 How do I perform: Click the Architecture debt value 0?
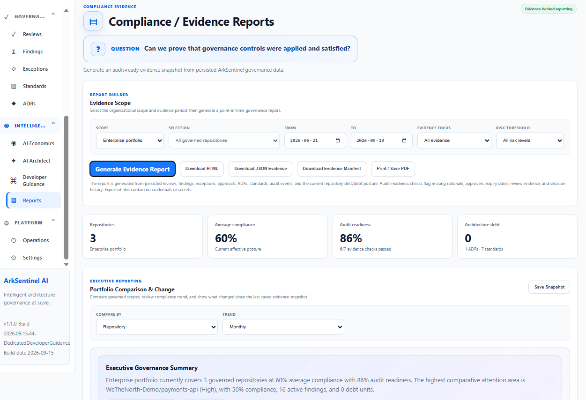coord(468,238)
